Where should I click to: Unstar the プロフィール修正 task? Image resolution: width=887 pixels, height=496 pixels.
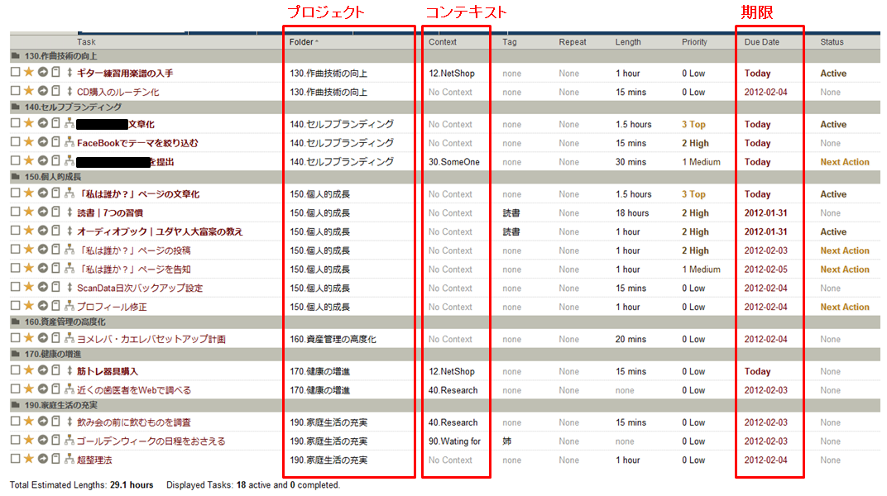pyautogui.click(x=29, y=307)
